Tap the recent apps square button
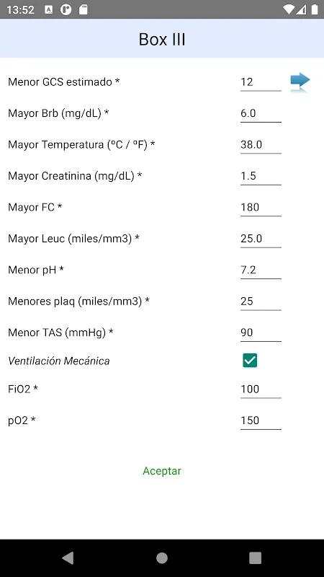This screenshot has height=577, width=324. pos(256,558)
